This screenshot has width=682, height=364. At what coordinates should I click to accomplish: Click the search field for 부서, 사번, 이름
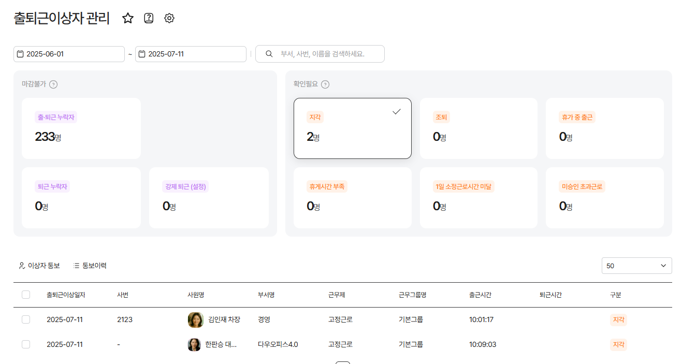click(x=326, y=54)
